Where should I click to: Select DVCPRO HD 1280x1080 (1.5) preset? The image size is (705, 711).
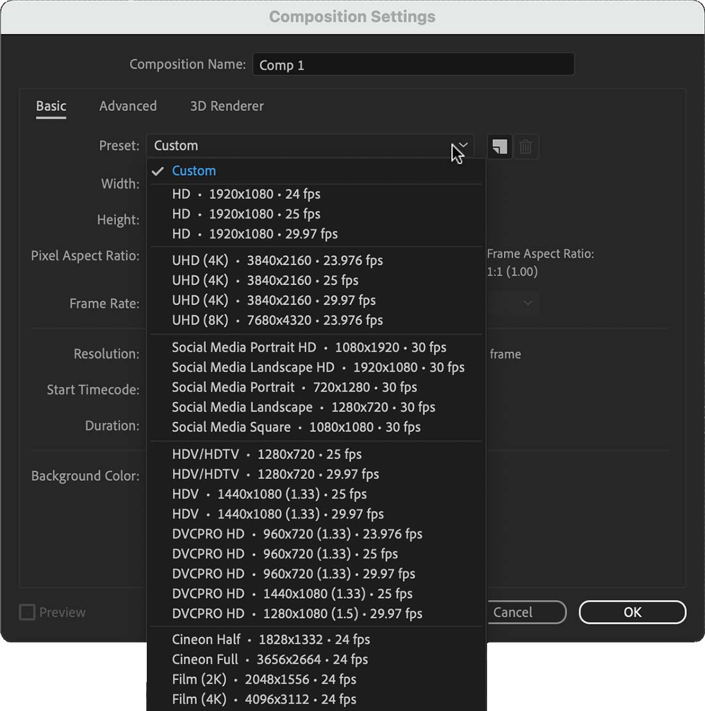(x=316, y=614)
